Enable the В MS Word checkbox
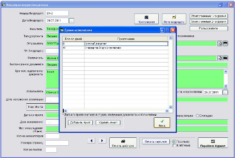 pos(174,145)
